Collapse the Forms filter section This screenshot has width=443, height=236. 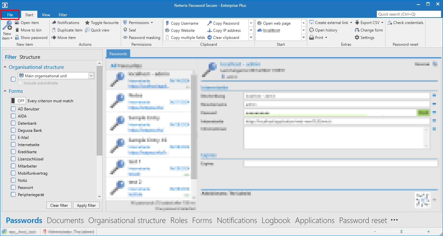pyautogui.click(x=5, y=91)
